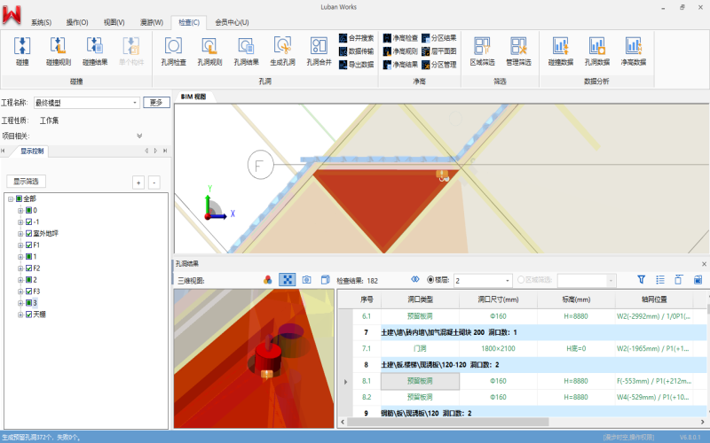Screen dimensions: 710x443
Task: Open the 漫游(W) menu
Action: pos(151,22)
